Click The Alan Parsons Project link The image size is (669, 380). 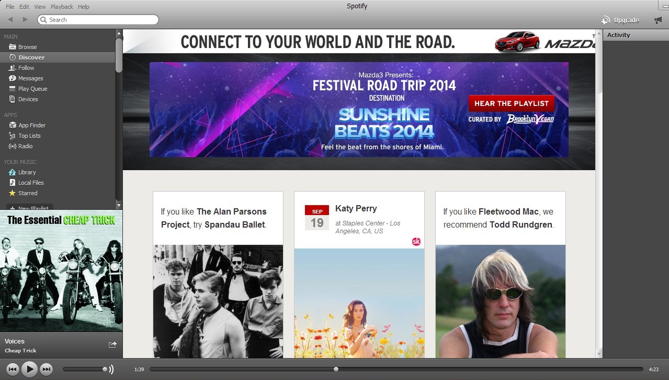[x=214, y=218]
